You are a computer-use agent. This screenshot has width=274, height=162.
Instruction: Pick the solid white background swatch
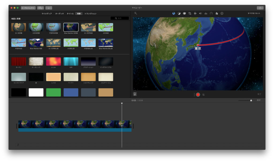coord(36,92)
